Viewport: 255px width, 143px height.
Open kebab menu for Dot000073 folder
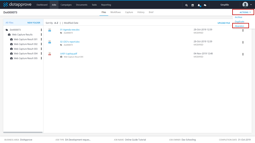[x=41, y=30]
